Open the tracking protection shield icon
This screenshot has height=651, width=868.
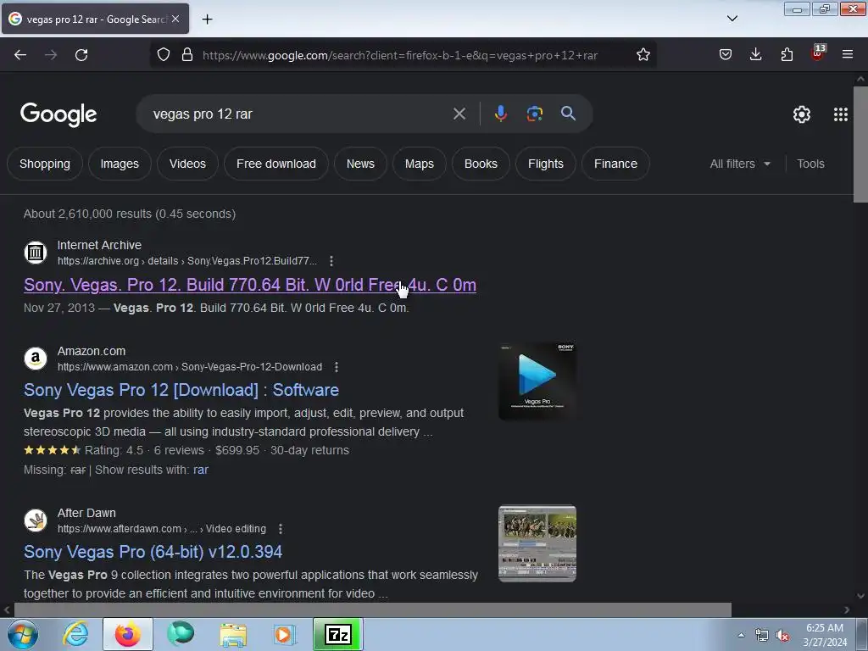[164, 55]
